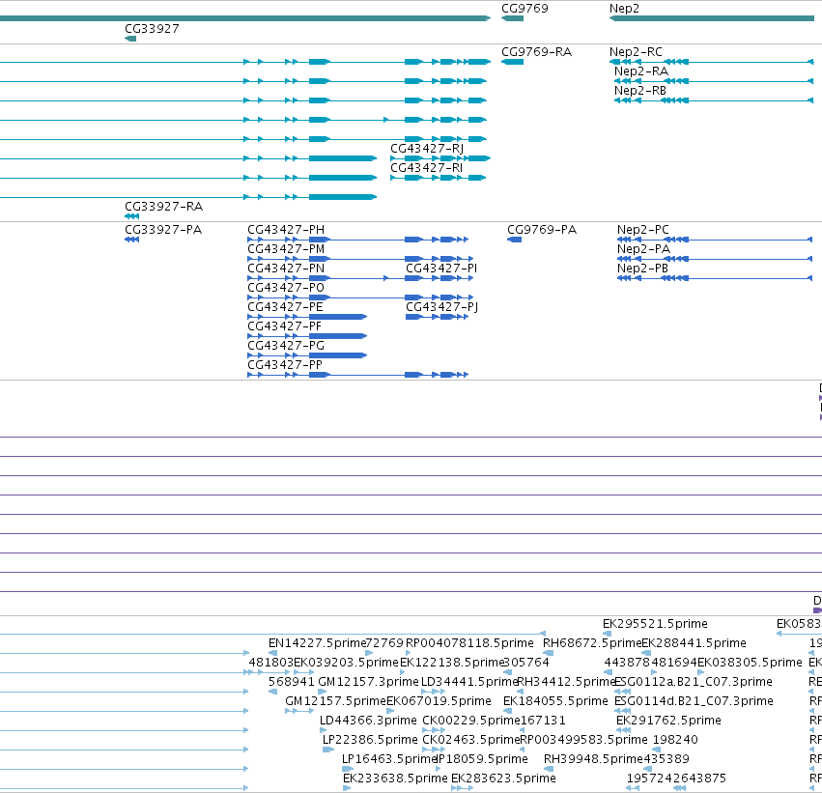
Task: Click the CG43427-RI transcript label
Action: [426, 168]
